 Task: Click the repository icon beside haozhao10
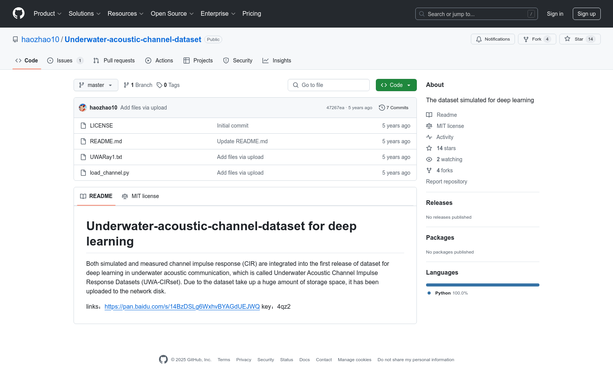(15, 39)
